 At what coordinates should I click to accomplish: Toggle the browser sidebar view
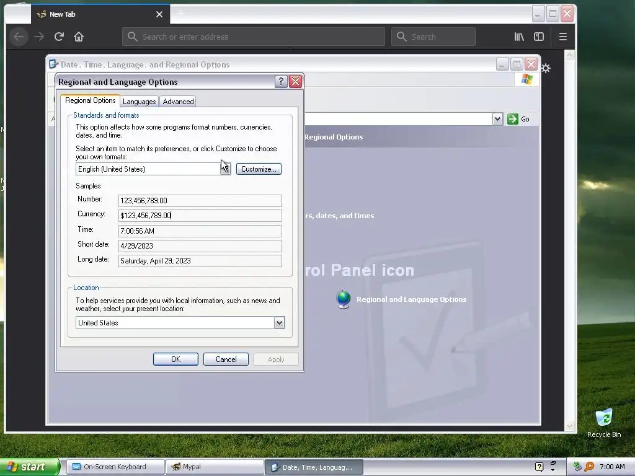(539, 37)
